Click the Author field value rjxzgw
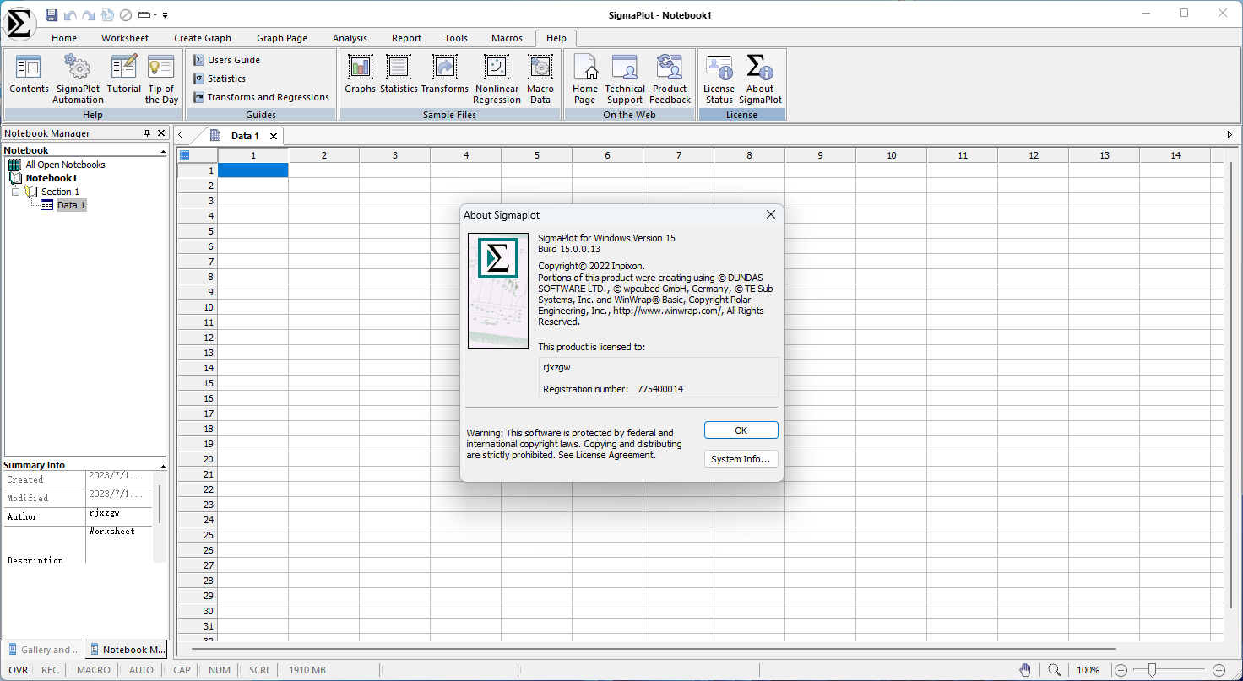1243x681 pixels. coord(104,513)
